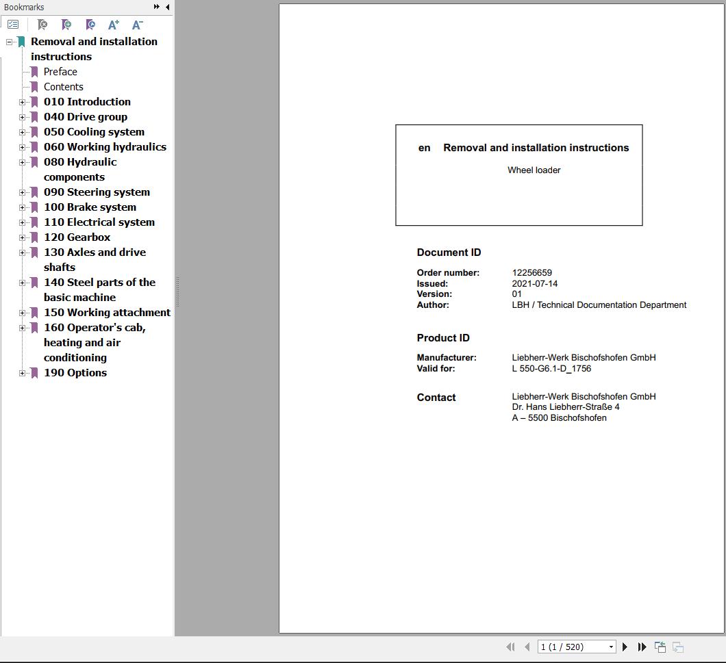Collapse the Removal and installation instructions root
This screenshot has width=726, height=663.
click(x=9, y=42)
